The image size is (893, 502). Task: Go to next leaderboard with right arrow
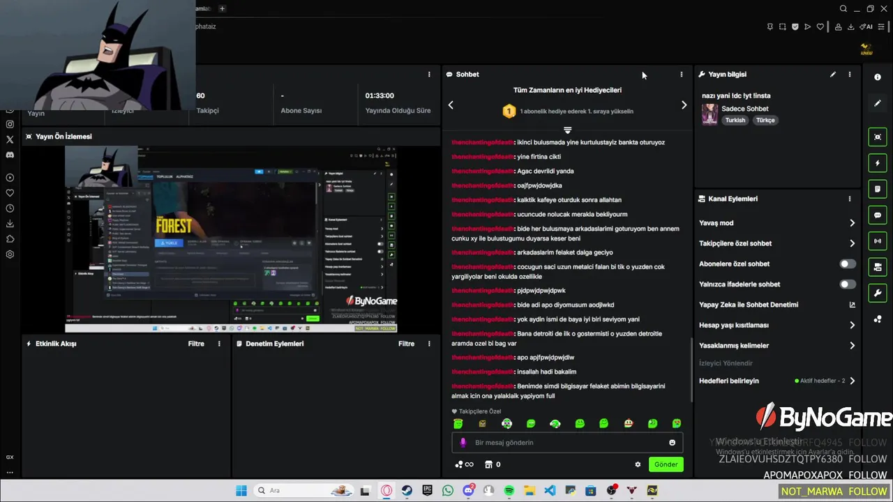pos(684,105)
